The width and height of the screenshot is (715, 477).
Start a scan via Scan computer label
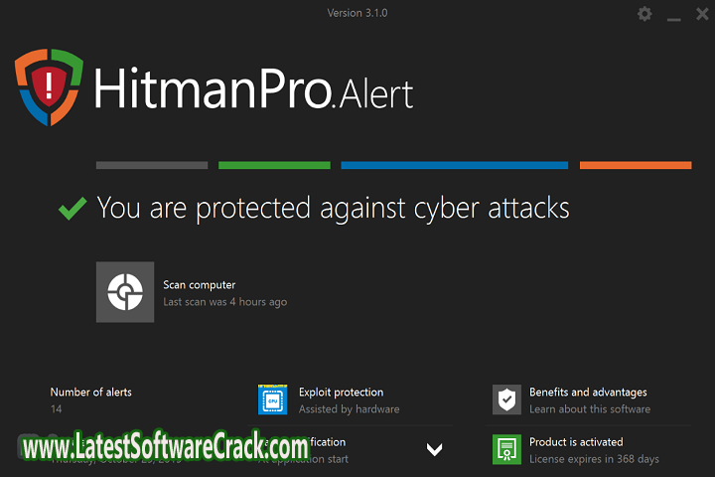coord(200,285)
